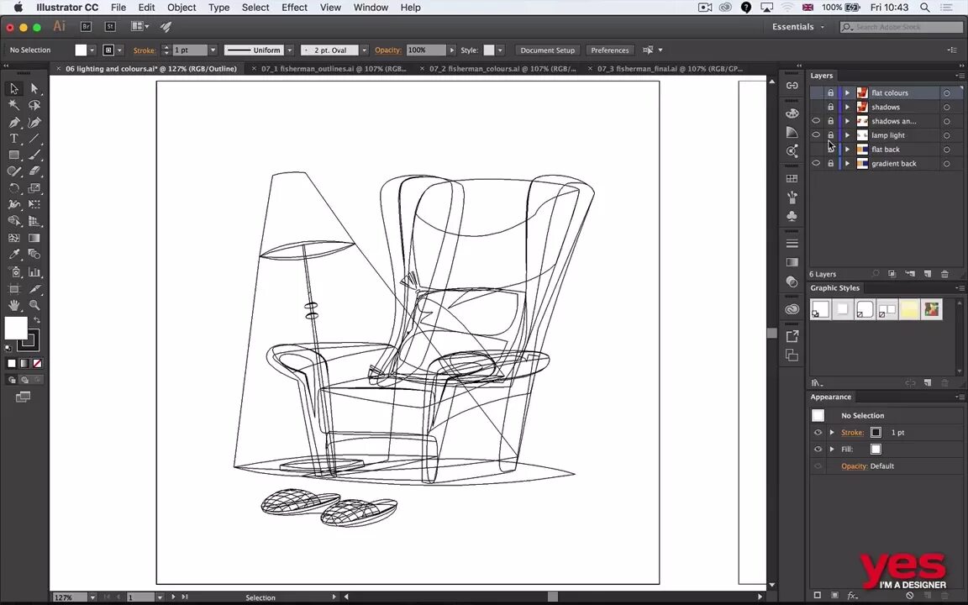This screenshot has height=605, width=968.
Task: Click the Preferences button
Action: tap(609, 50)
